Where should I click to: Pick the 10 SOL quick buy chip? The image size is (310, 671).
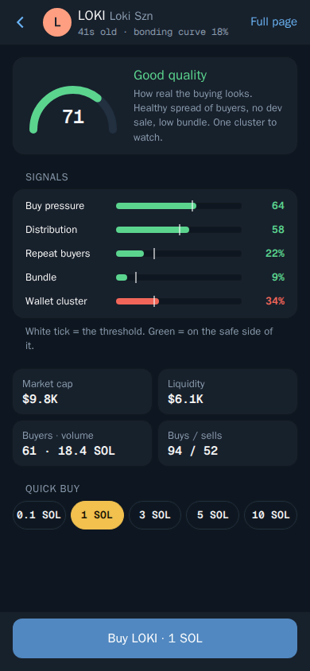(271, 515)
